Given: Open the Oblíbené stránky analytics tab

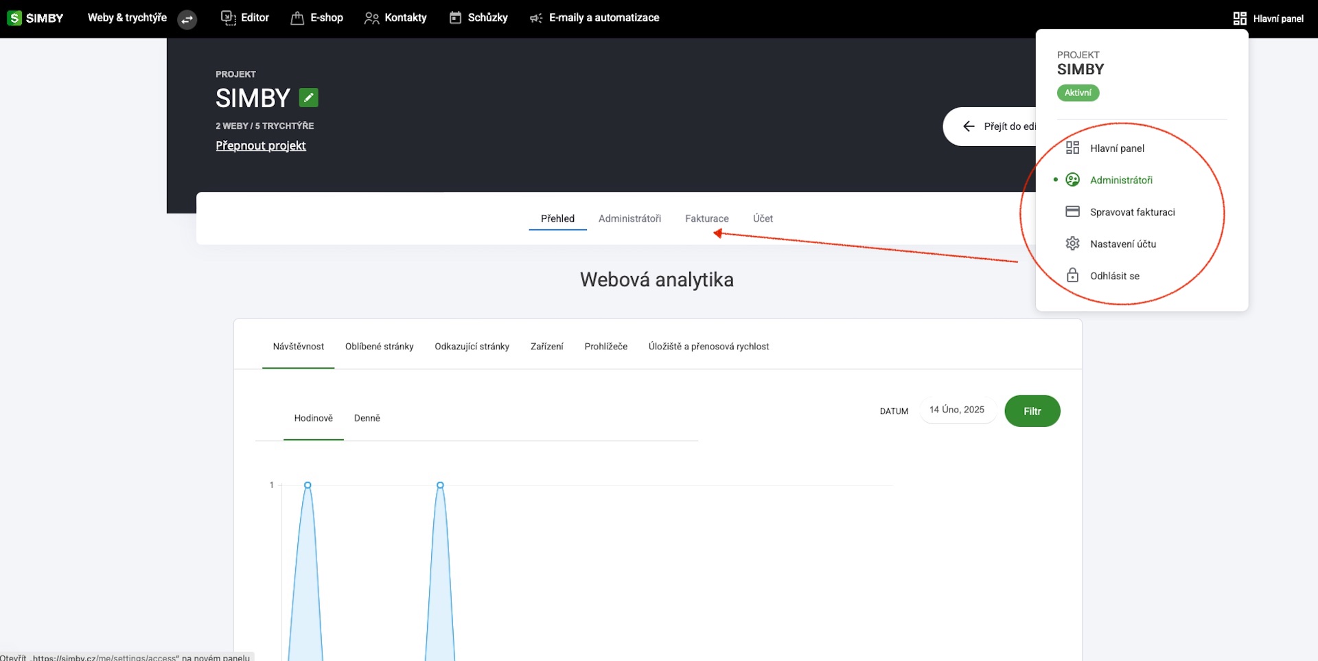Looking at the screenshot, I should [x=379, y=347].
